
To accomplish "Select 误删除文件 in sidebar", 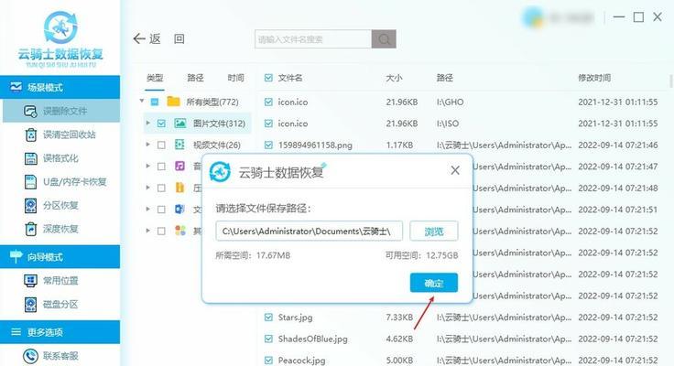I will (61, 111).
